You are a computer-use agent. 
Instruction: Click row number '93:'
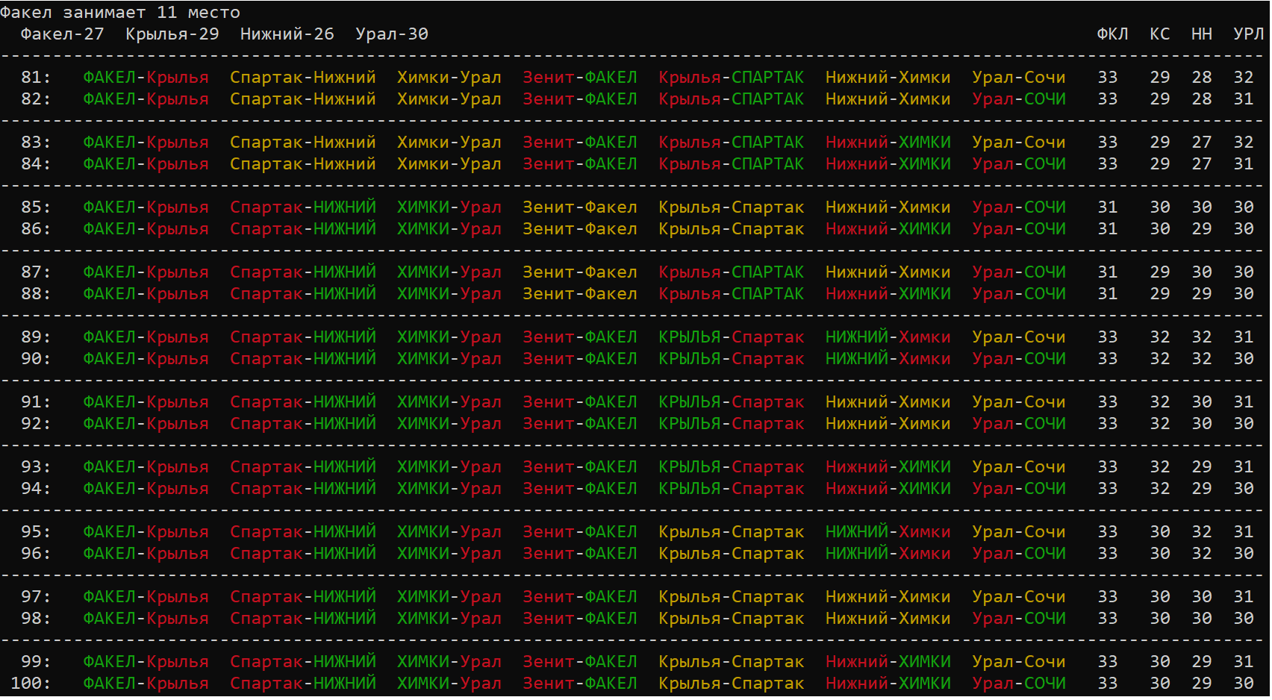point(36,467)
